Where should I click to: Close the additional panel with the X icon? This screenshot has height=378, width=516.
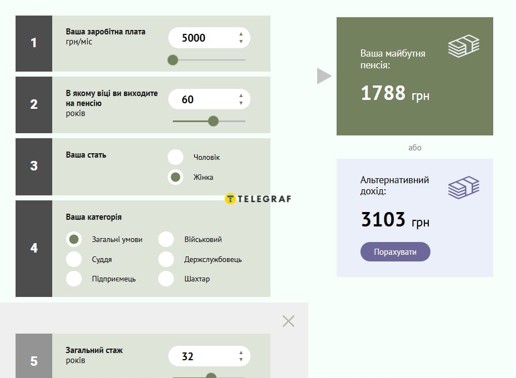tap(288, 321)
